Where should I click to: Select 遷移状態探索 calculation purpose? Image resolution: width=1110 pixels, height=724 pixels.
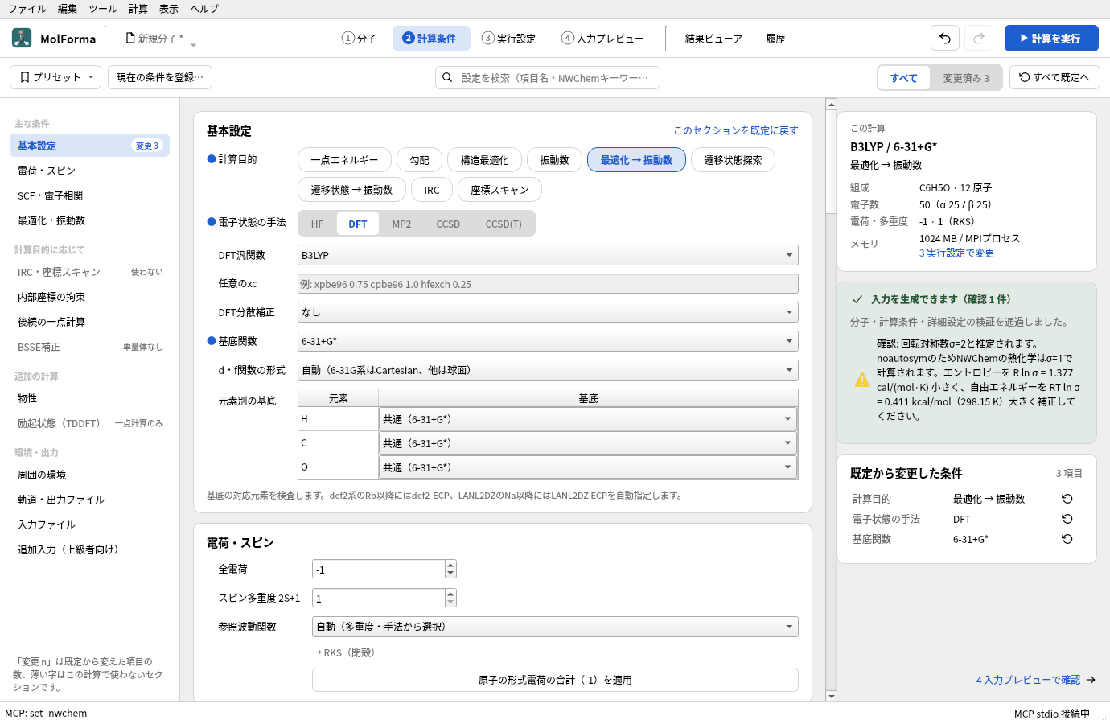[x=733, y=160]
